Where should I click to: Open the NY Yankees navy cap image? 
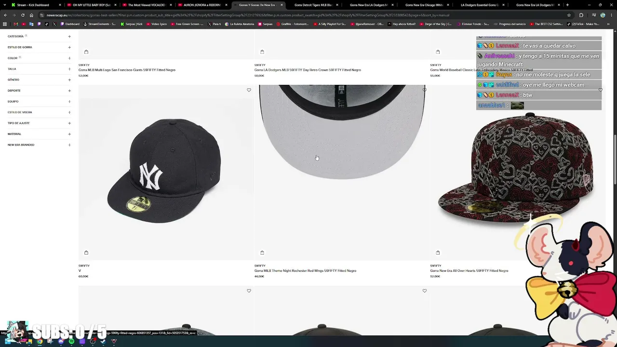tap(166, 172)
